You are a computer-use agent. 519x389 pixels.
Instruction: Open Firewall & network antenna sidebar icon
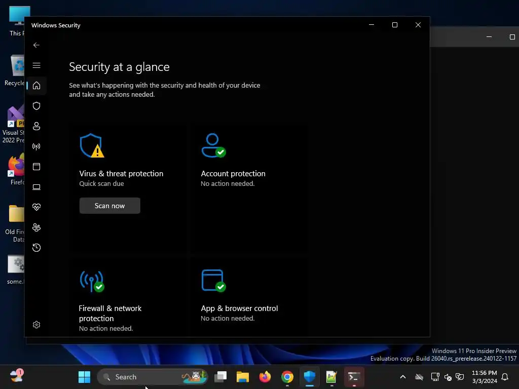pos(36,146)
